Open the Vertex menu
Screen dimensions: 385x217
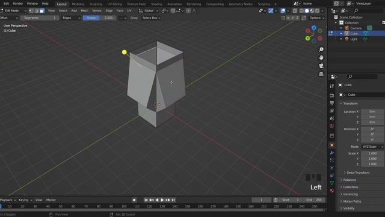pos(97,11)
